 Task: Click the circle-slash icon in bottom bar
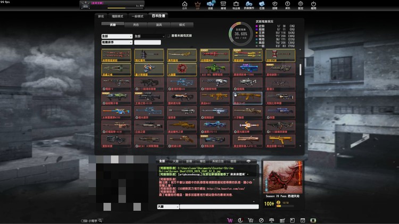point(261,220)
